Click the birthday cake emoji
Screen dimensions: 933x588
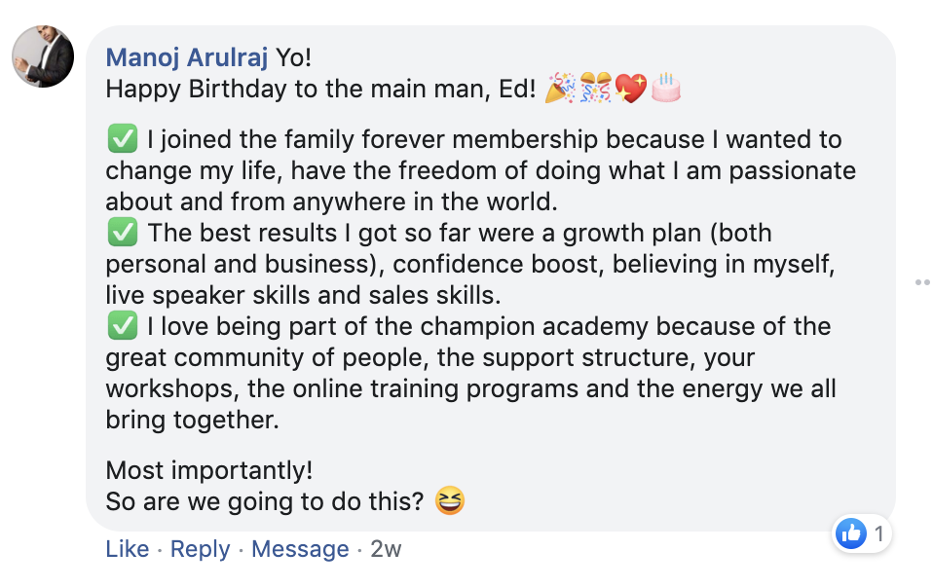click(x=665, y=89)
